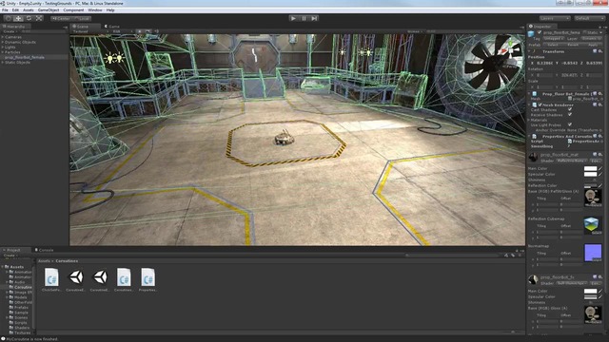Expand the Cameras hierarchy item
Viewport: 609px width, 342px height.
3,37
